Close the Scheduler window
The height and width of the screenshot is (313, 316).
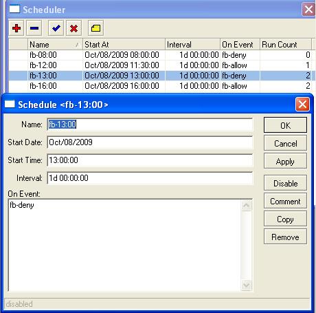[x=308, y=10]
